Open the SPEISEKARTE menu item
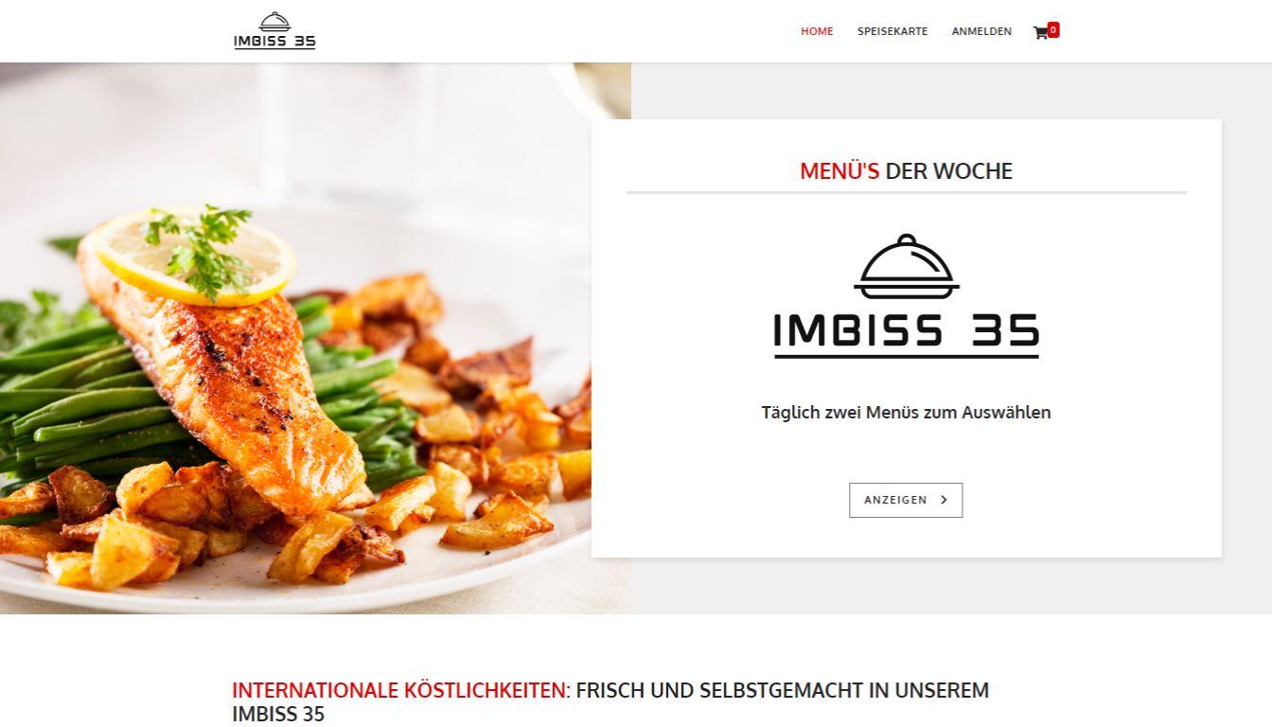Viewport: 1272px width, 727px height. 892,31
